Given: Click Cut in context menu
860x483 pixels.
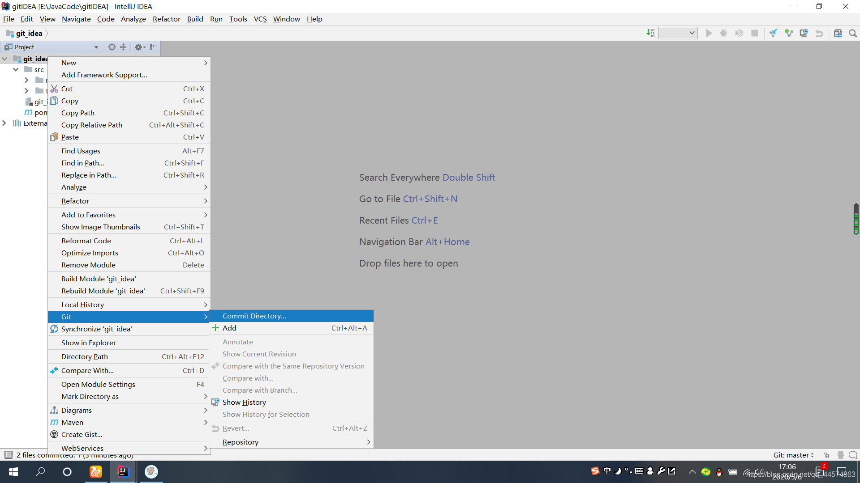Looking at the screenshot, I should click(129, 89).
